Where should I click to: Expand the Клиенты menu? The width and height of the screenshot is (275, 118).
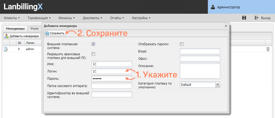[x=12, y=18]
